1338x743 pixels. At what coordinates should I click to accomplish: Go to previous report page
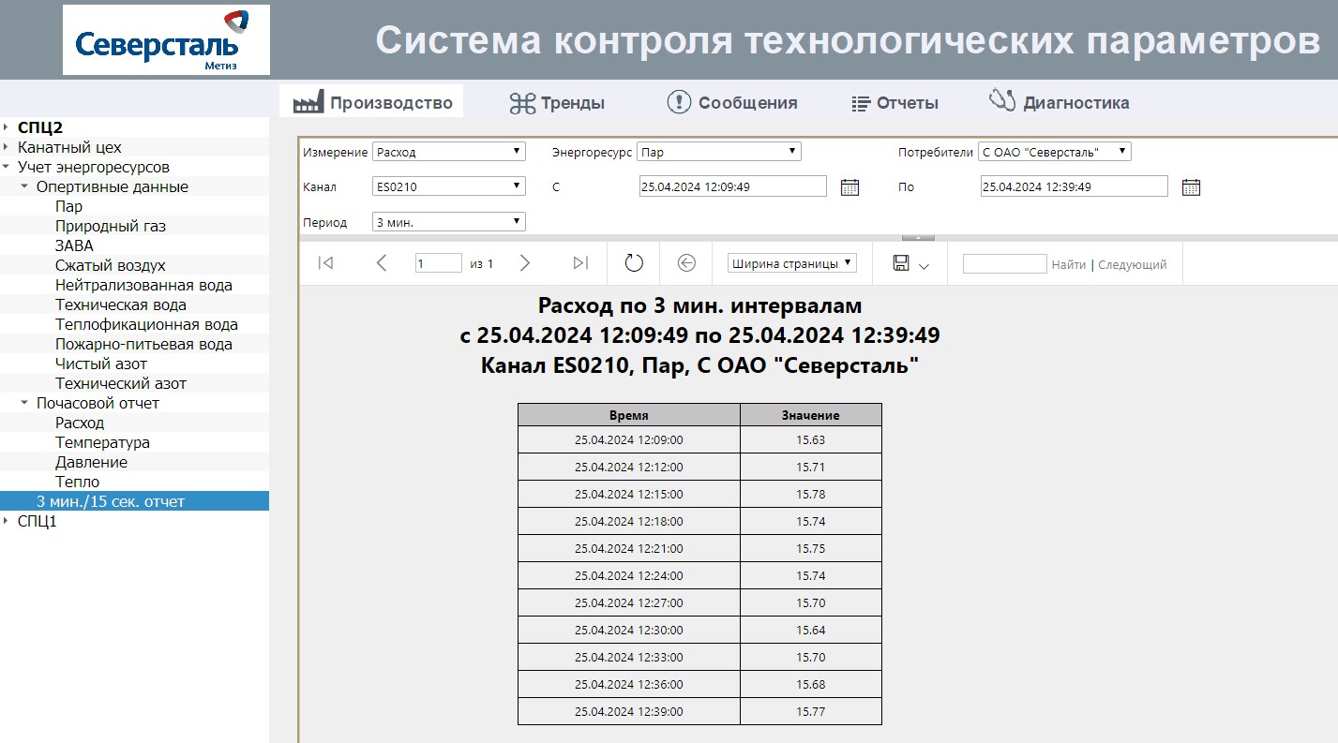382,263
